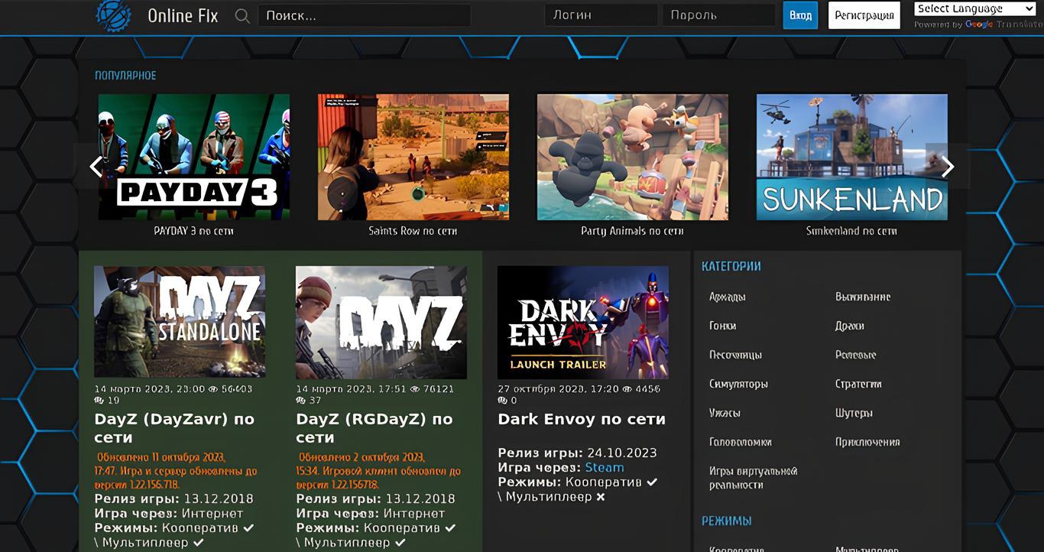Image resolution: width=1044 pixels, height=552 pixels.
Task: Open the PAYDAY 3 carousel thumbnail
Action: pyautogui.click(x=194, y=157)
